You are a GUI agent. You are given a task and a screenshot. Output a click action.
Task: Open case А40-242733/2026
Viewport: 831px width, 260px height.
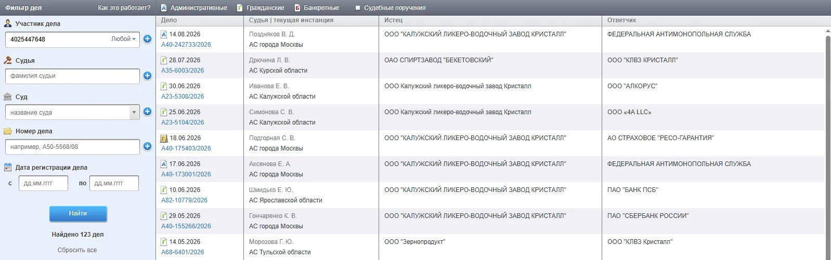coord(186,45)
